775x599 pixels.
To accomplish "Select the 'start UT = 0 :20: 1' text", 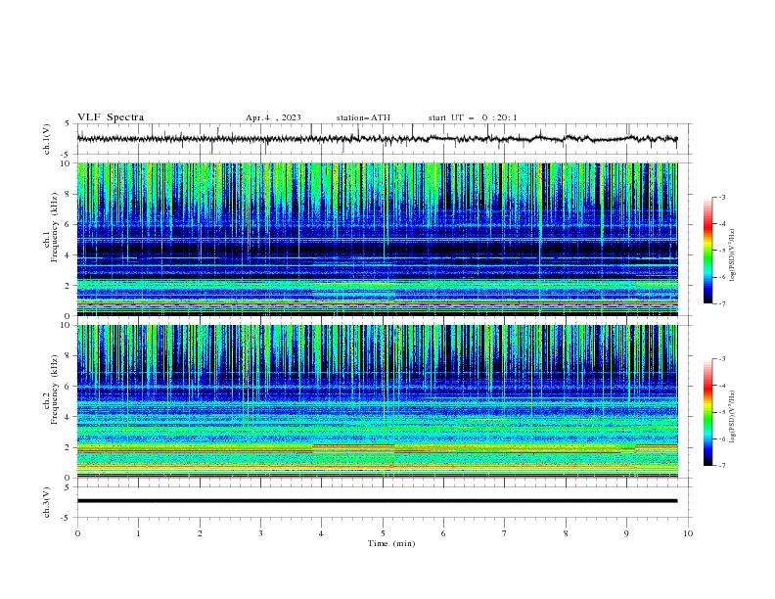I will pyautogui.click(x=473, y=117).
